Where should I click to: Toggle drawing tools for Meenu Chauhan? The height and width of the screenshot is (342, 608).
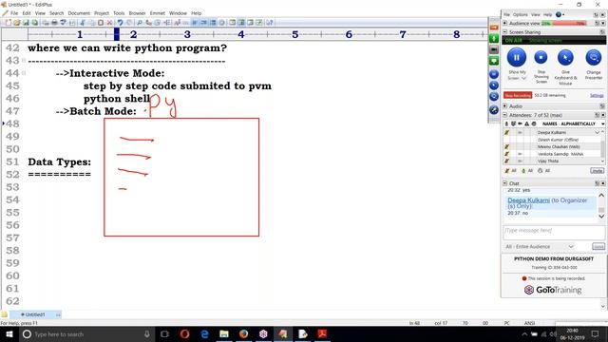coord(506,147)
